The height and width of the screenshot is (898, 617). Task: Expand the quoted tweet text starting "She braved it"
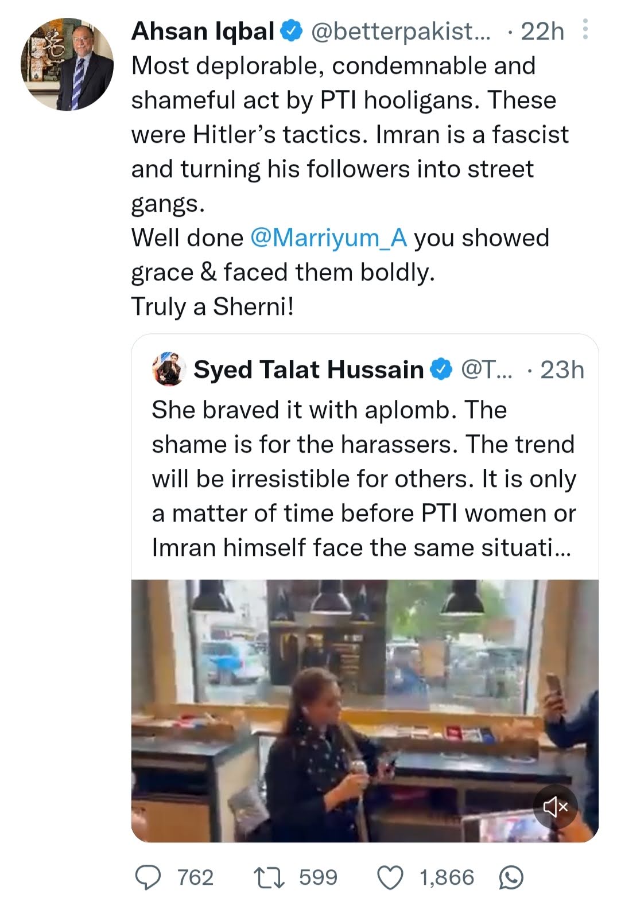pos(363,479)
